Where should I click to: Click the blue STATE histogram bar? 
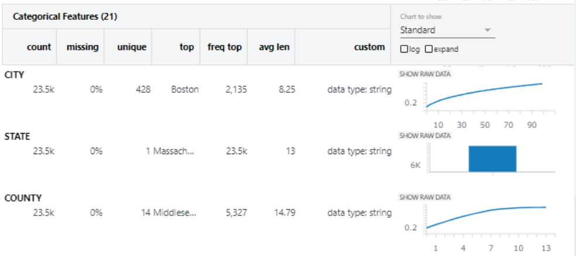tap(492, 159)
